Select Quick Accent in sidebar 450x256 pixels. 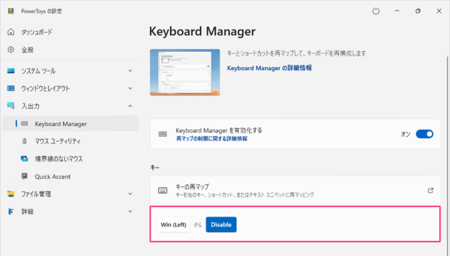click(x=70, y=176)
